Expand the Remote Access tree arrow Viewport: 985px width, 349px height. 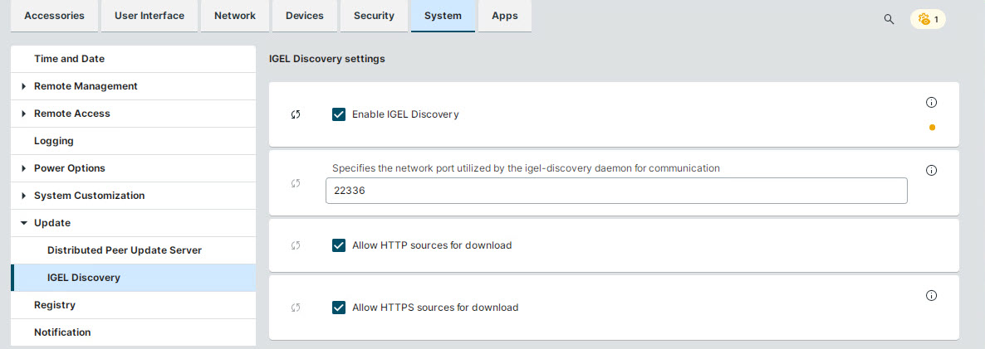24,114
